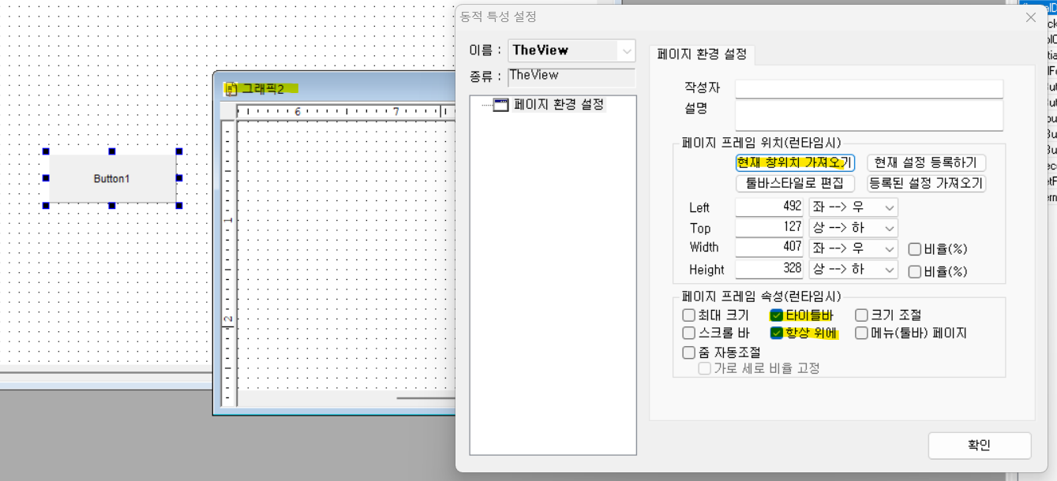
Task: Uncheck the 타이틀바 checkbox
Action: tap(777, 315)
